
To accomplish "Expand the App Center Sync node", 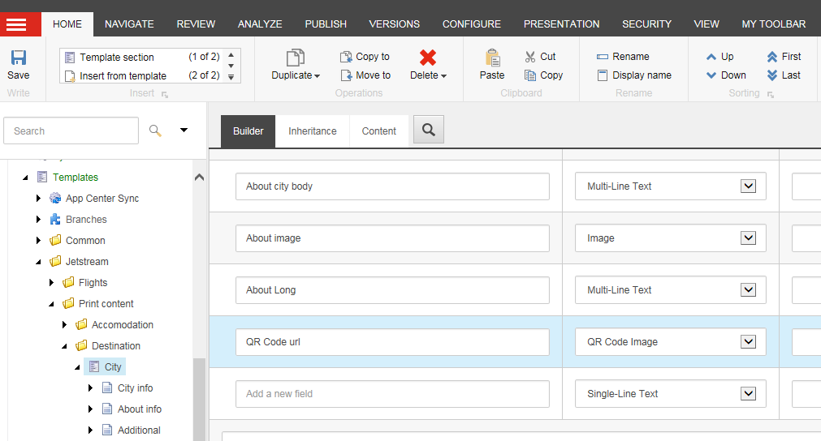I will click(38, 198).
